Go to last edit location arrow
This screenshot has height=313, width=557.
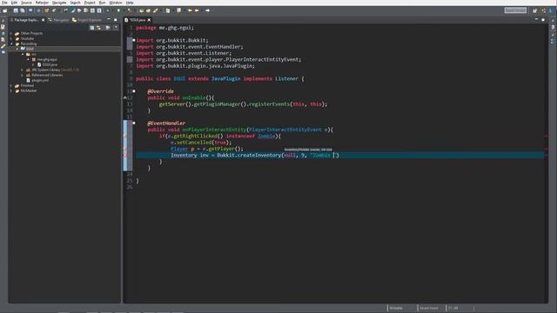tap(190, 10)
